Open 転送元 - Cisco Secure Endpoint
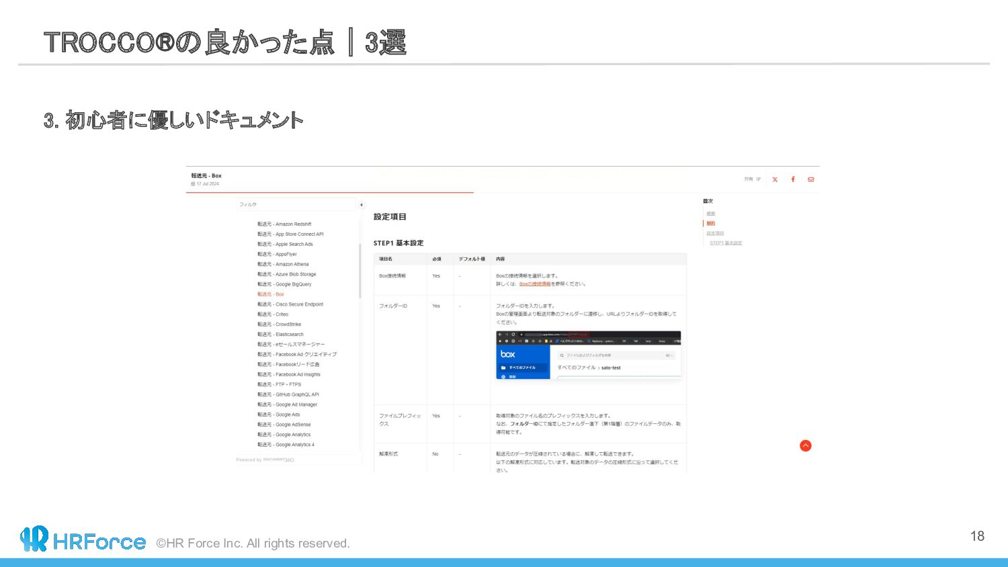1008x567 pixels. [x=290, y=304]
